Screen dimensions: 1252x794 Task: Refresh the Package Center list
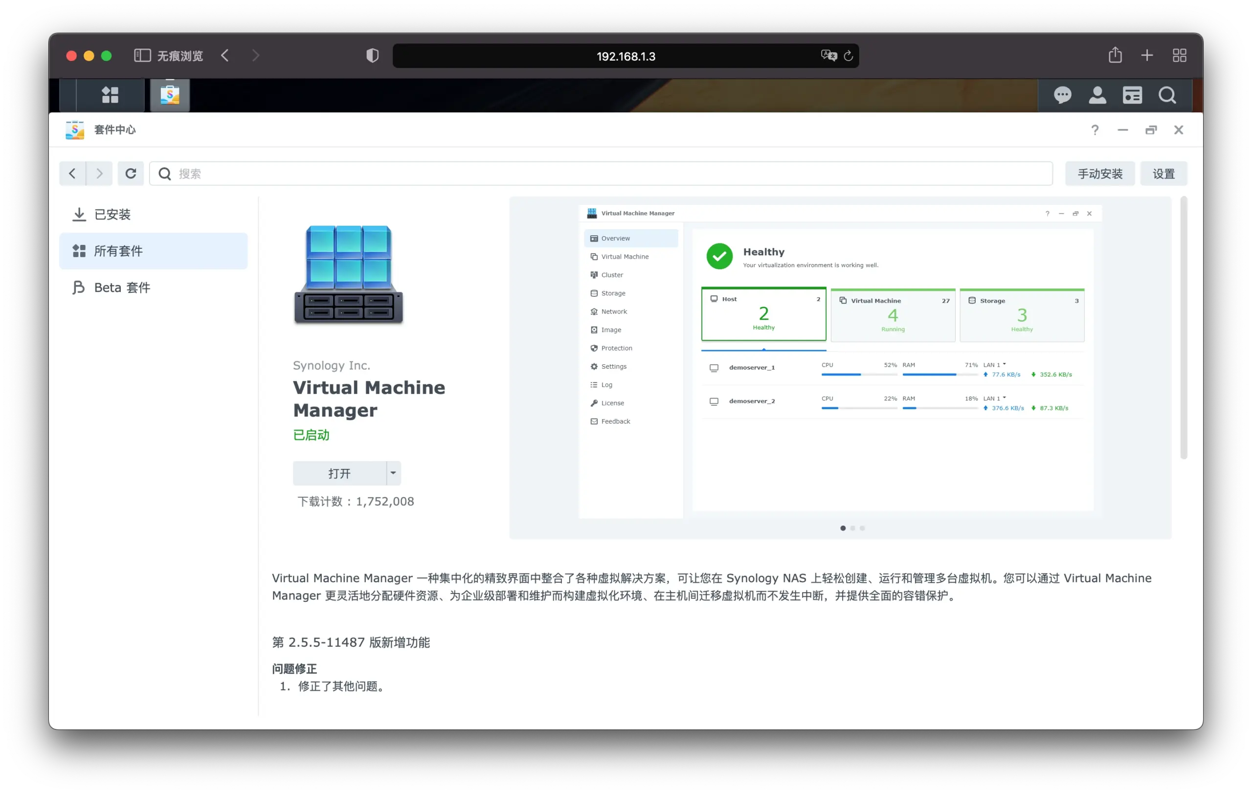click(131, 174)
